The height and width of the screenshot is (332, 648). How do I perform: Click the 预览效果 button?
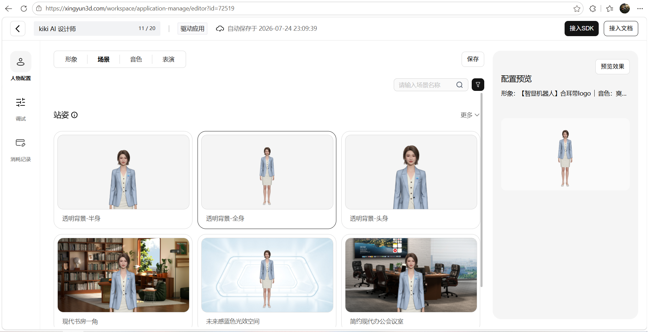[x=612, y=67]
